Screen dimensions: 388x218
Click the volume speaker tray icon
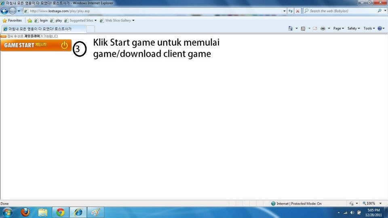(x=352, y=213)
